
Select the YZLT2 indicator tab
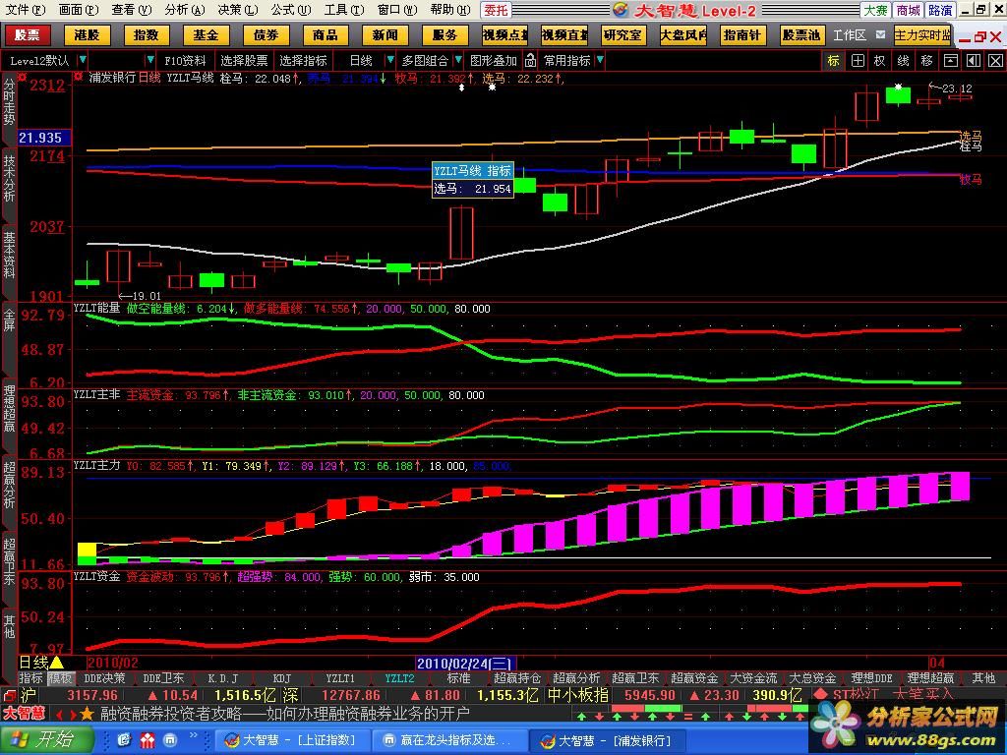(399, 678)
